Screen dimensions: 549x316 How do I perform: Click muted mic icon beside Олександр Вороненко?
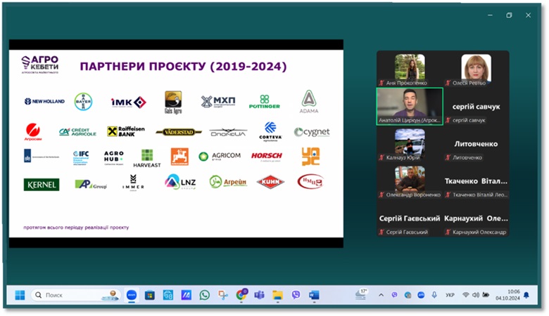pos(381,195)
